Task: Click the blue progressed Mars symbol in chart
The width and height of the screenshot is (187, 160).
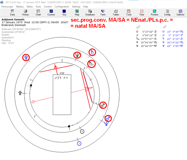Action: click(108, 118)
